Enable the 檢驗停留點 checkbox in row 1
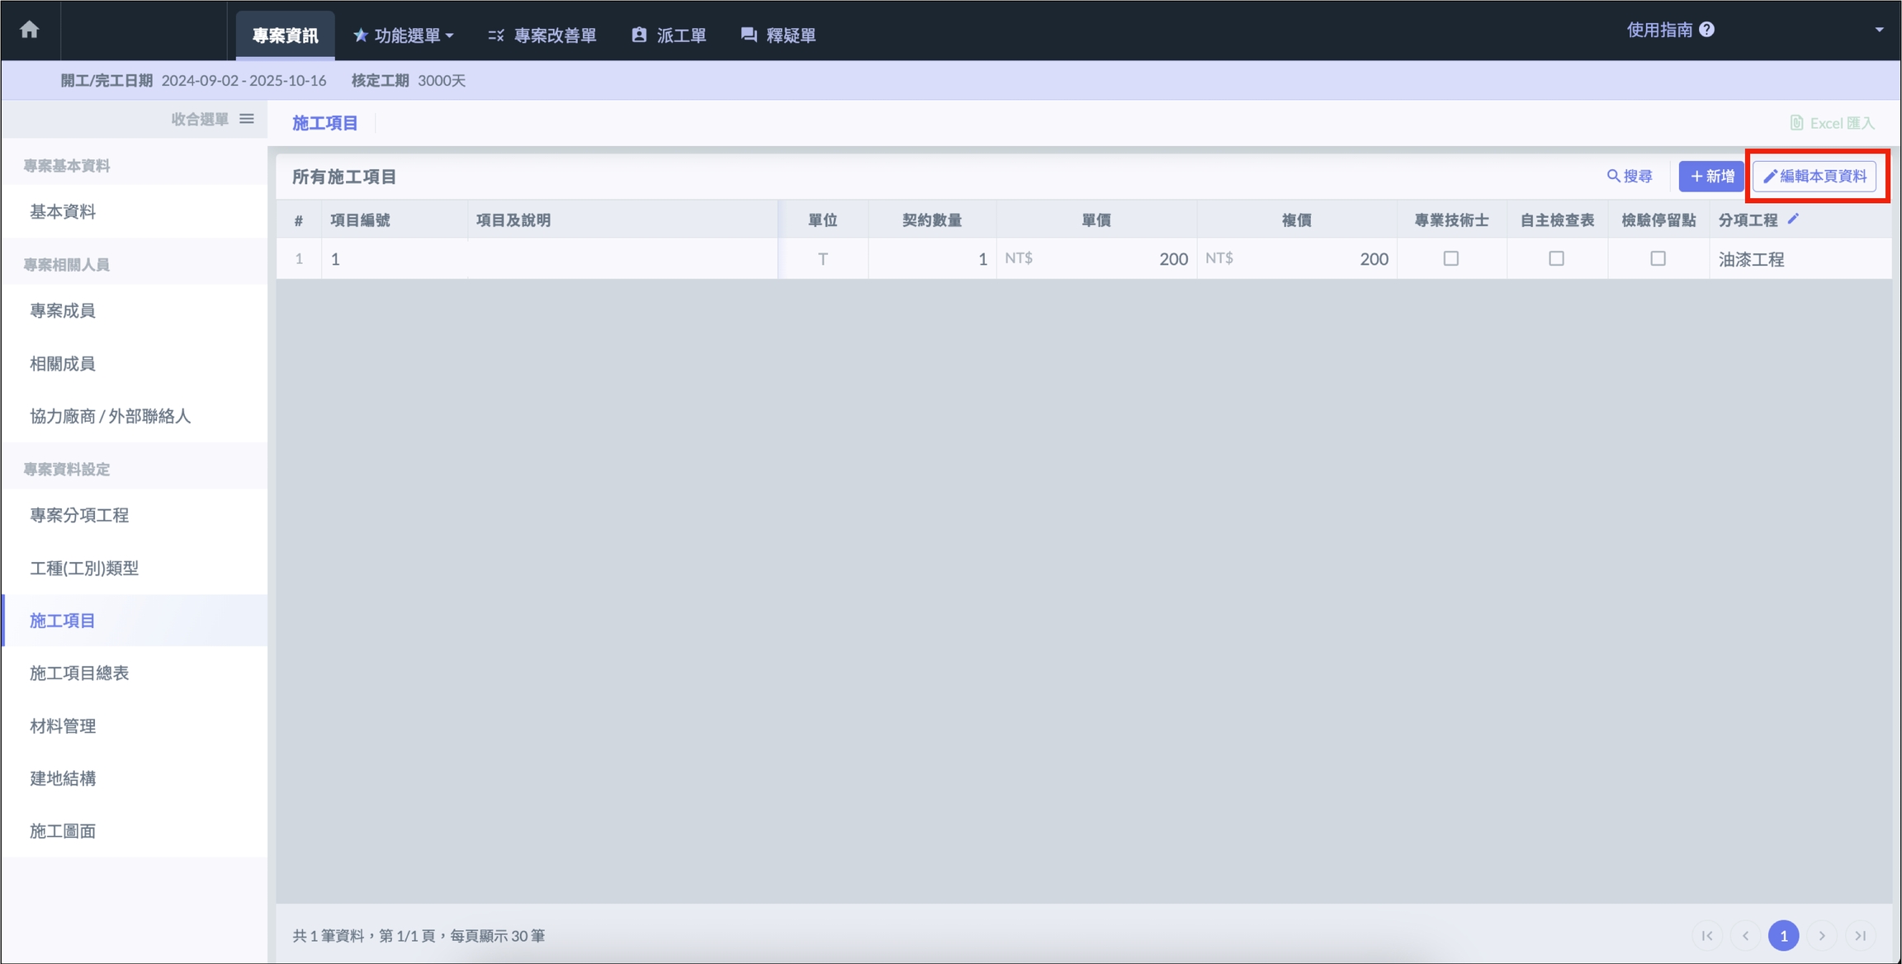1902x964 pixels. tap(1658, 258)
